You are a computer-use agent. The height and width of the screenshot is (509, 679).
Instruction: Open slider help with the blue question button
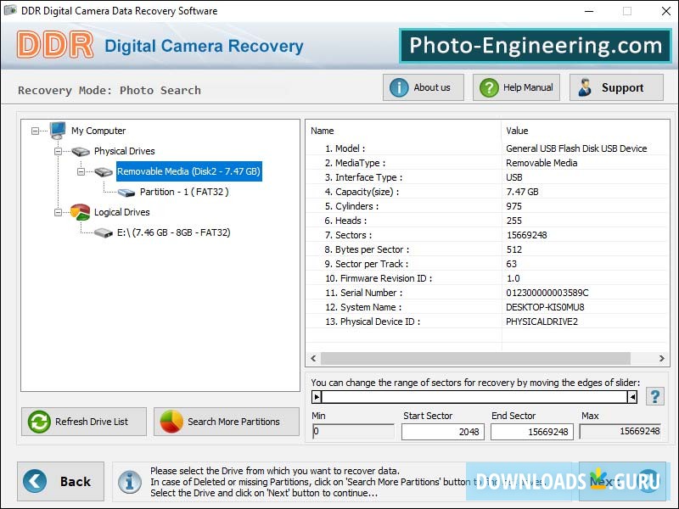[x=654, y=395]
